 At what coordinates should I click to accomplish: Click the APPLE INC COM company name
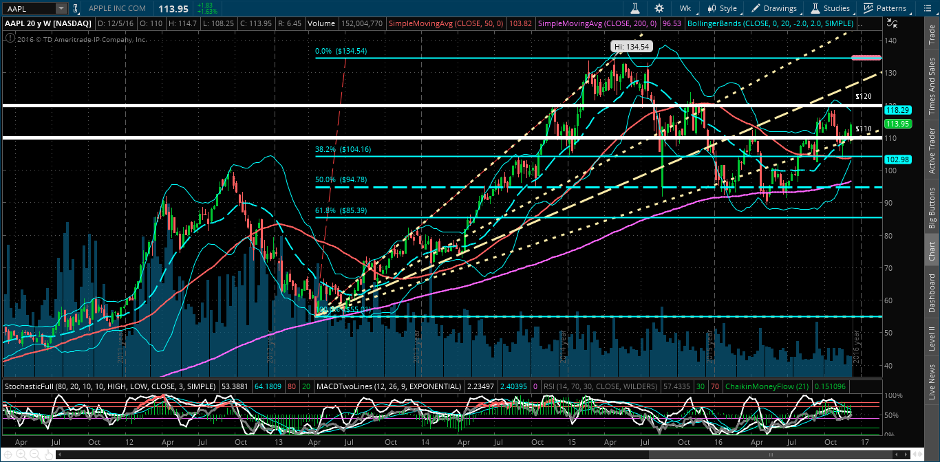(117, 8)
